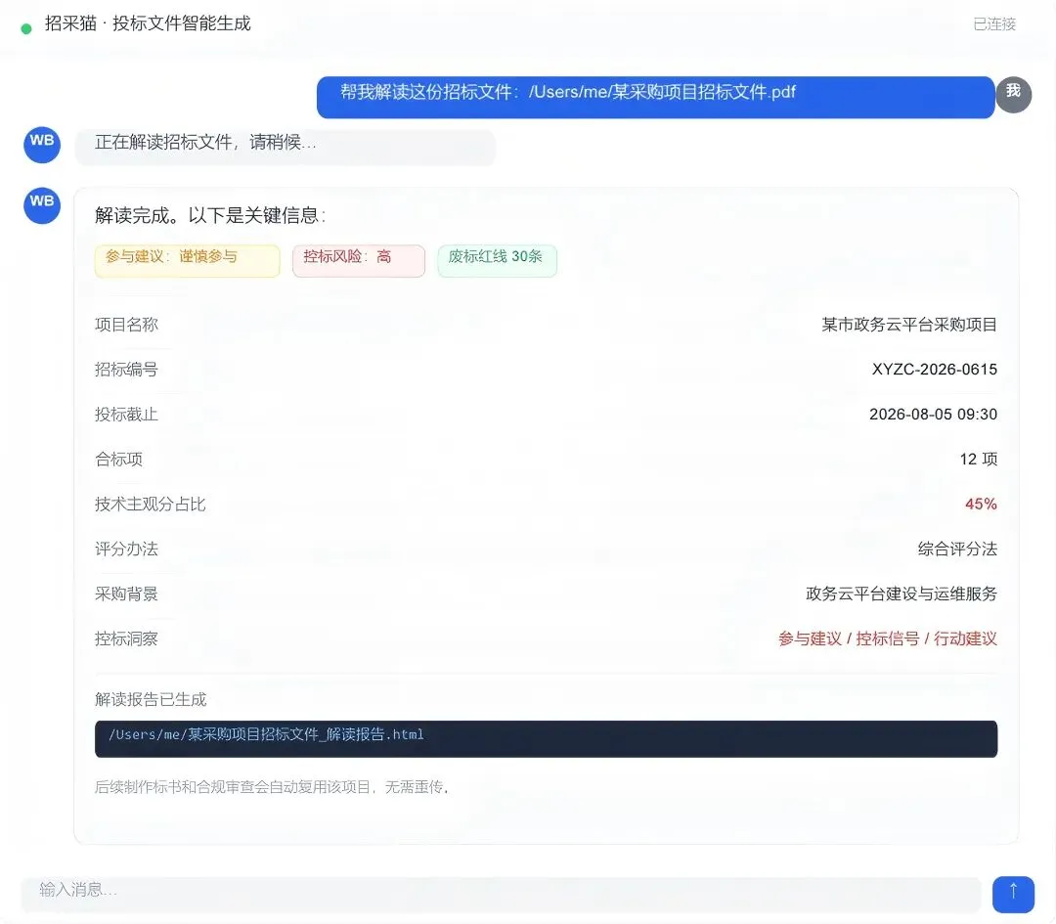Click the green connection status dot
The image size is (1056, 924).
[x=26, y=28]
